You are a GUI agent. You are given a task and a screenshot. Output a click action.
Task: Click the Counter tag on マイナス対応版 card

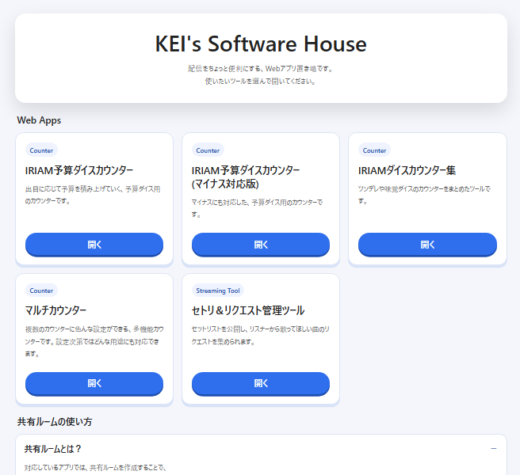[208, 150]
